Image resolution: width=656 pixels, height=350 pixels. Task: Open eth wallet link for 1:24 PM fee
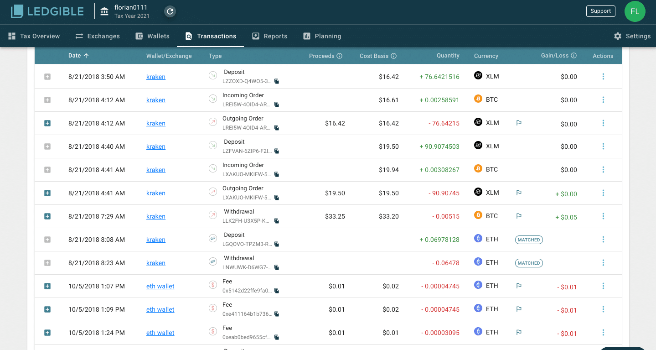coord(160,333)
